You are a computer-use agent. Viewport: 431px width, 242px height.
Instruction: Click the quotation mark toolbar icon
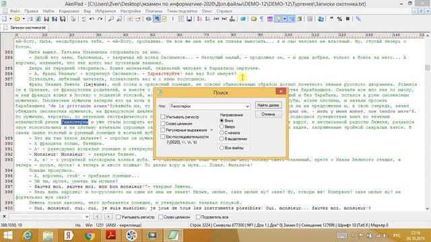pos(331,19)
